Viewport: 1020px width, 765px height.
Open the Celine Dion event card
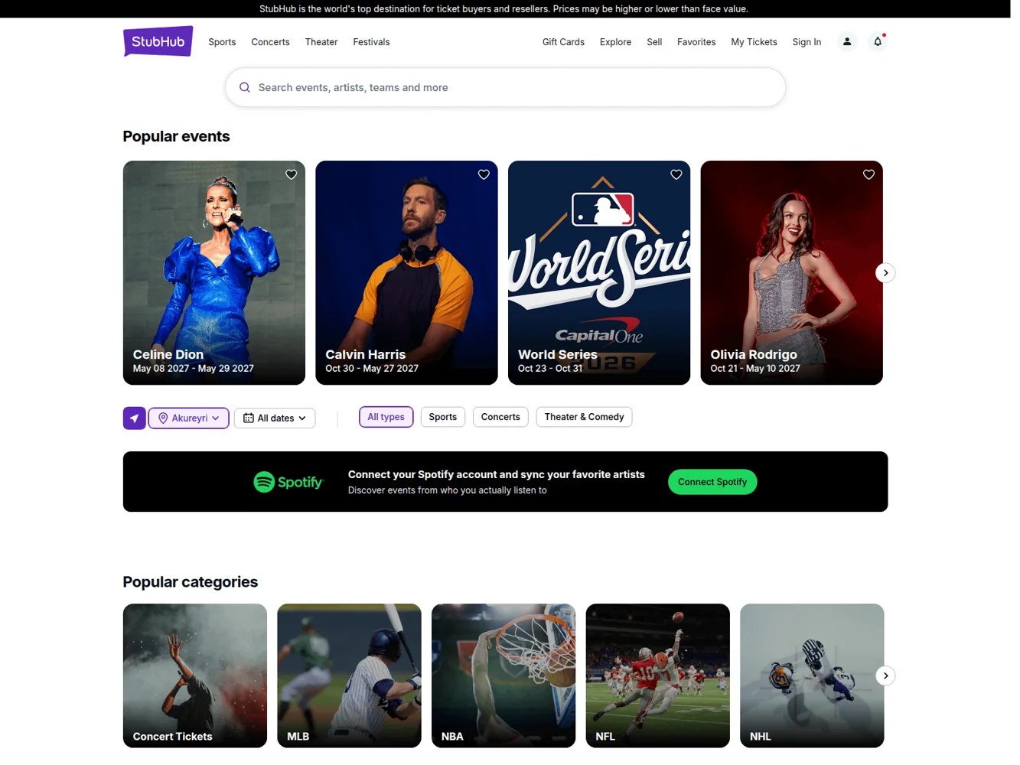214,273
